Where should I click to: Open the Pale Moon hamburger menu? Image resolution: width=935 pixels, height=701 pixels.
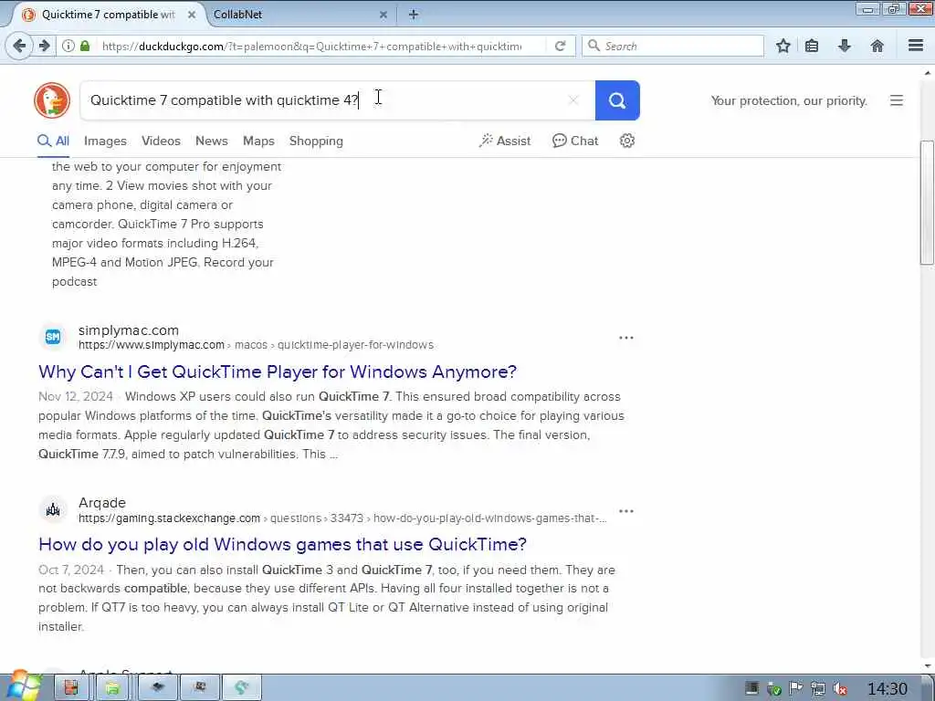(916, 46)
